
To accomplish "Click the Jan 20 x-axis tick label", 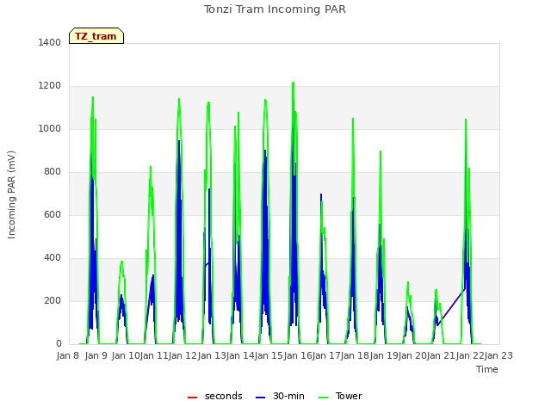I will (412, 355).
